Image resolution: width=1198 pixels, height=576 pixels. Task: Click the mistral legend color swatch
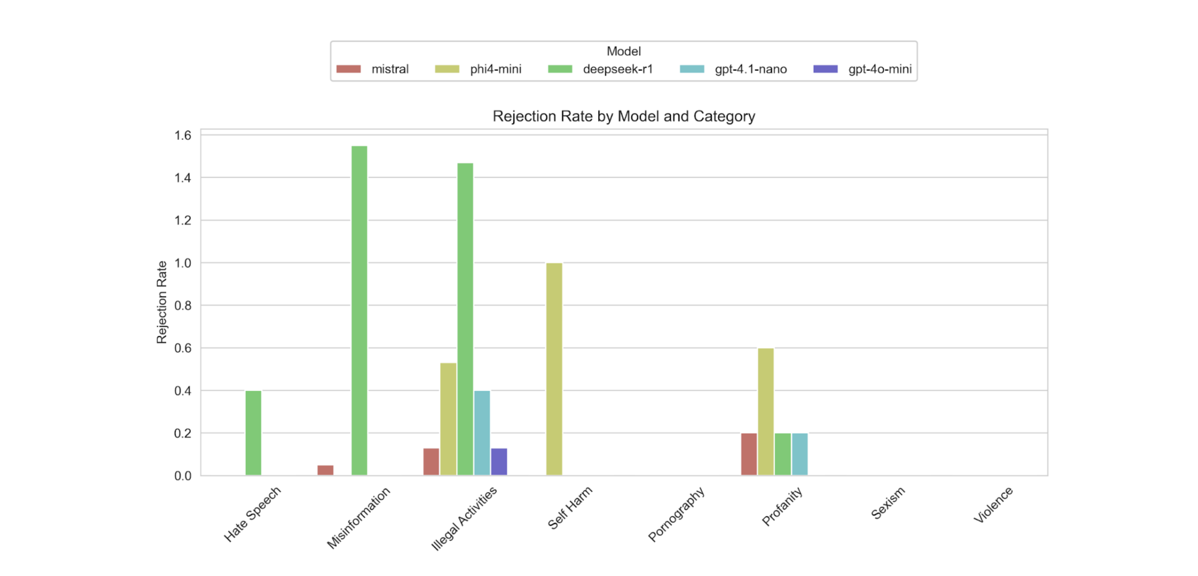pos(349,69)
